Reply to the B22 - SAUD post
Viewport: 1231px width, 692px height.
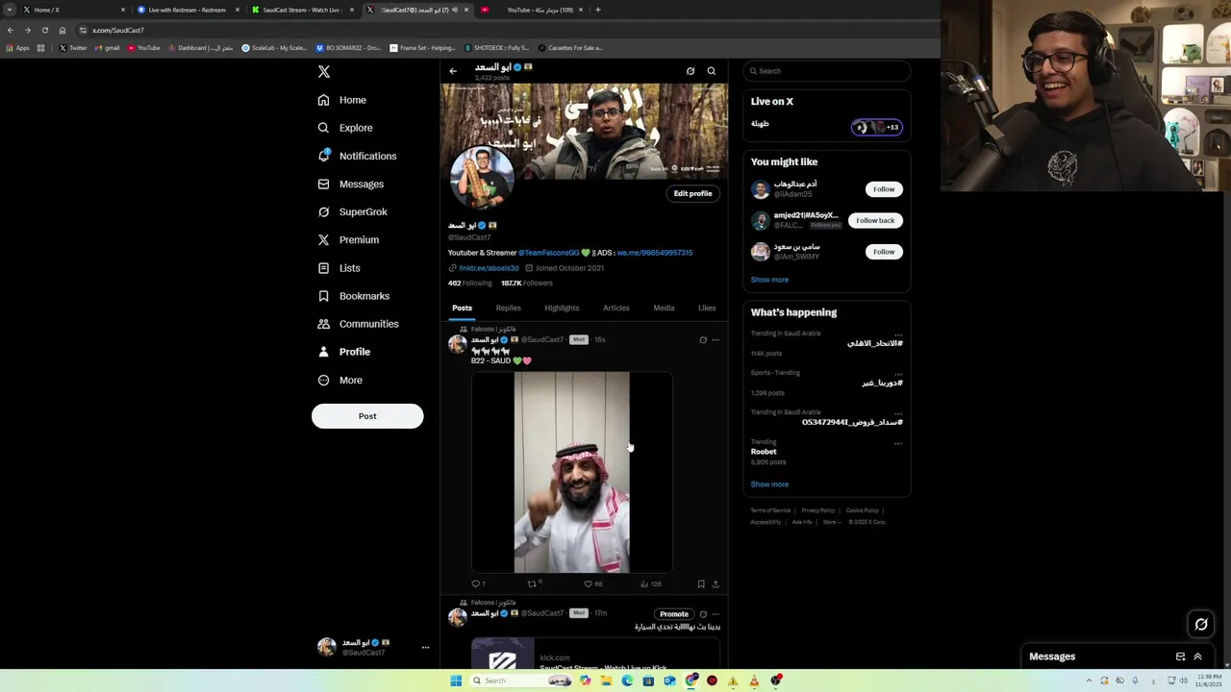coord(477,584)
